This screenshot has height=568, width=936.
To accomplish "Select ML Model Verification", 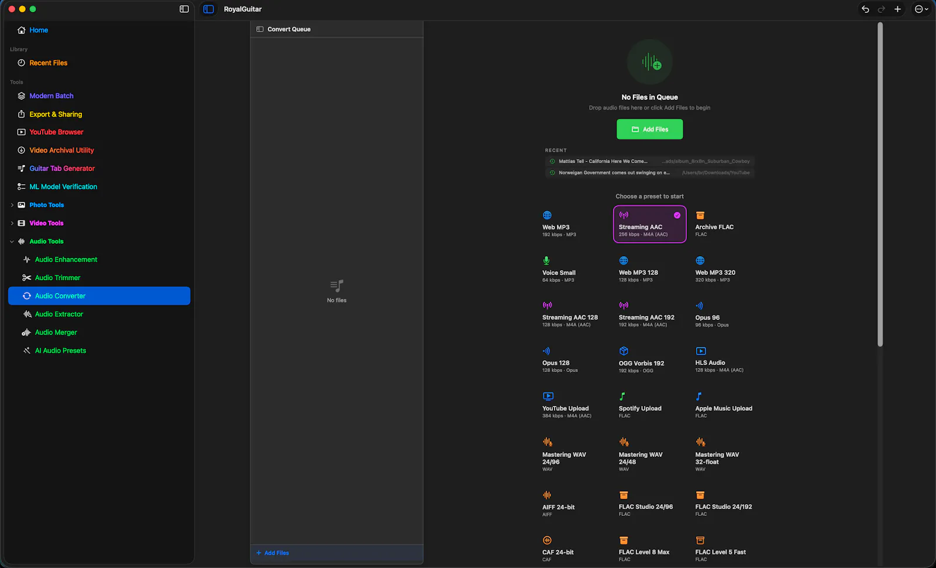I will pos(99,187).
